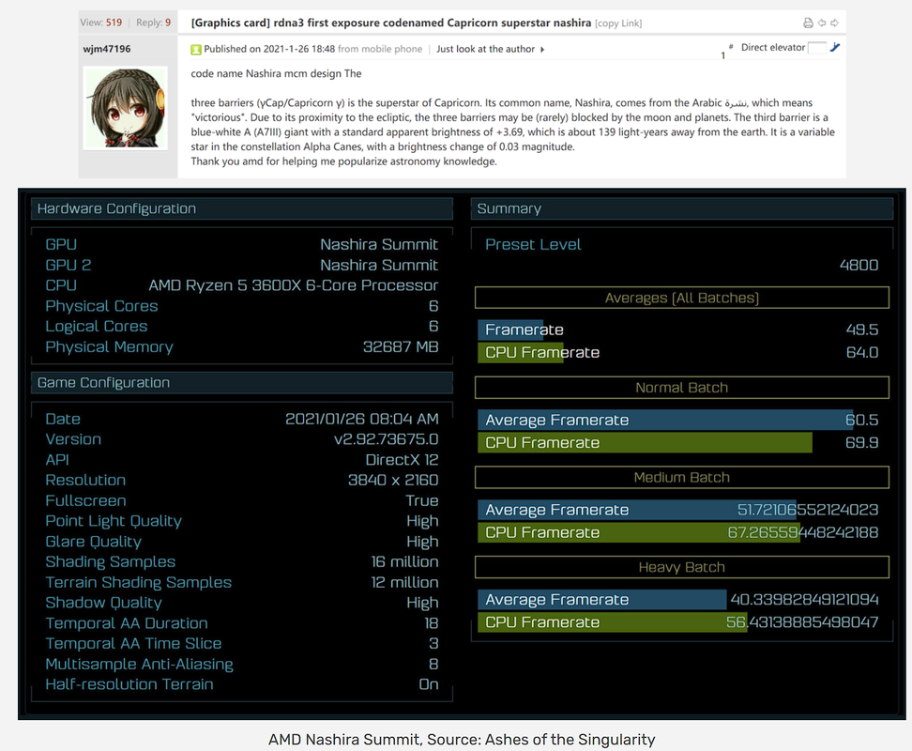Click date value '2021/01/26 08:04 AM'

pyautogui.click(x=362, y=420)
